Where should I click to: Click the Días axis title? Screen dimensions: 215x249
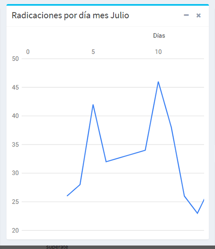coord(159,35)
